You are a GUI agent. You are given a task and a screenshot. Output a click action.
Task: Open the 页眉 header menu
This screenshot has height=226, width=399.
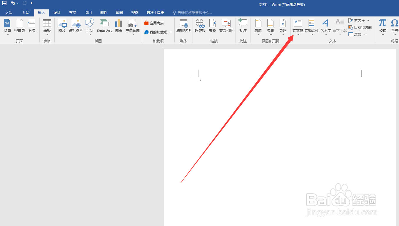[258, 27]
